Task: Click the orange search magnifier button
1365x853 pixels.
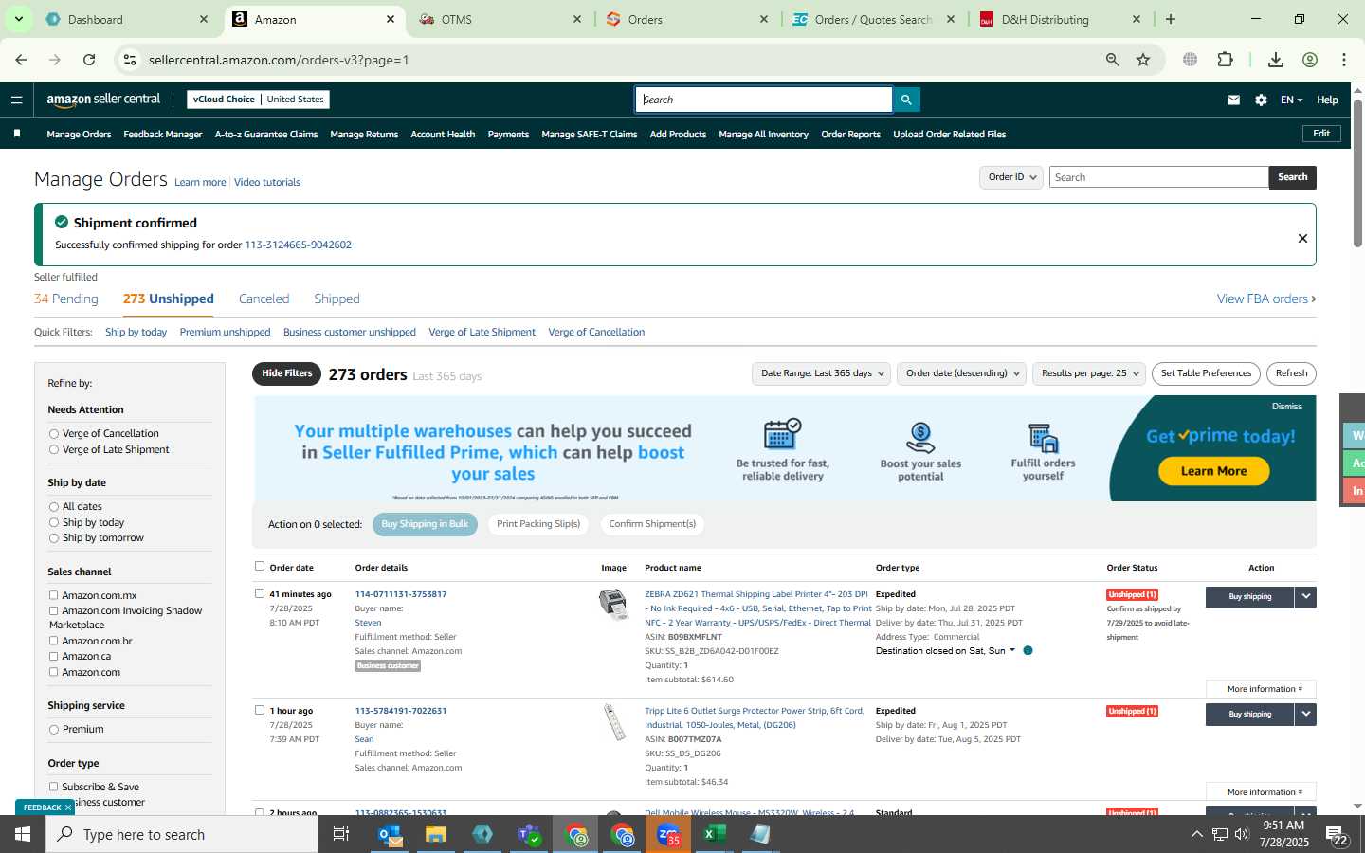Action: coord(906,100)
